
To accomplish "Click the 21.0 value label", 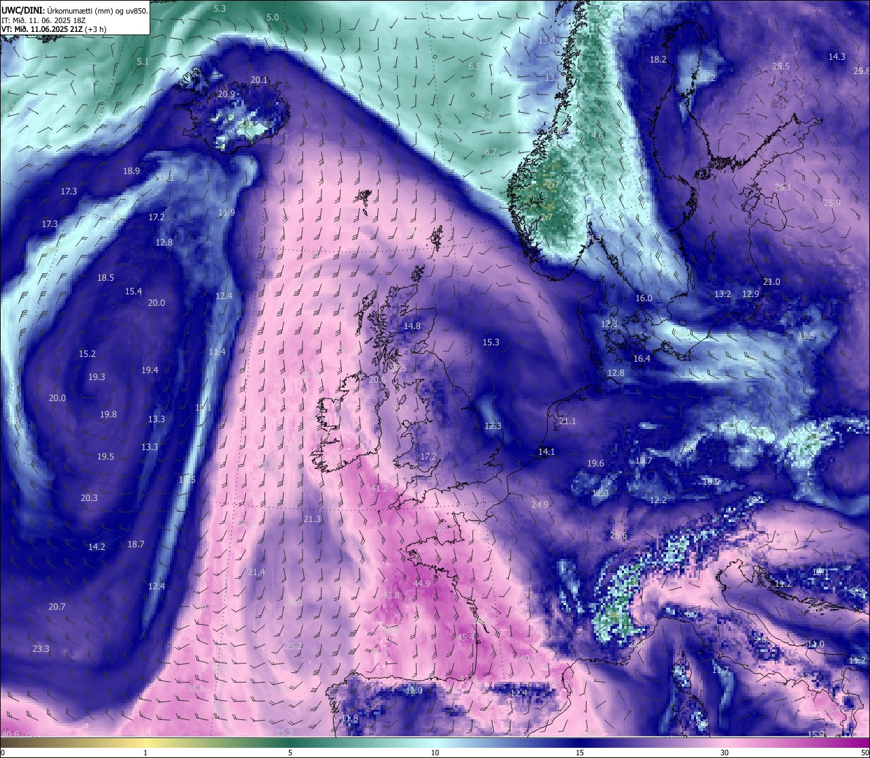I will [x=771, y=281].
